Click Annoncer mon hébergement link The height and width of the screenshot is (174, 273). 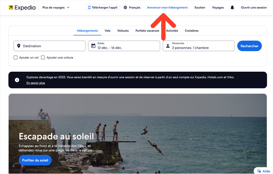tap(167, 7)
